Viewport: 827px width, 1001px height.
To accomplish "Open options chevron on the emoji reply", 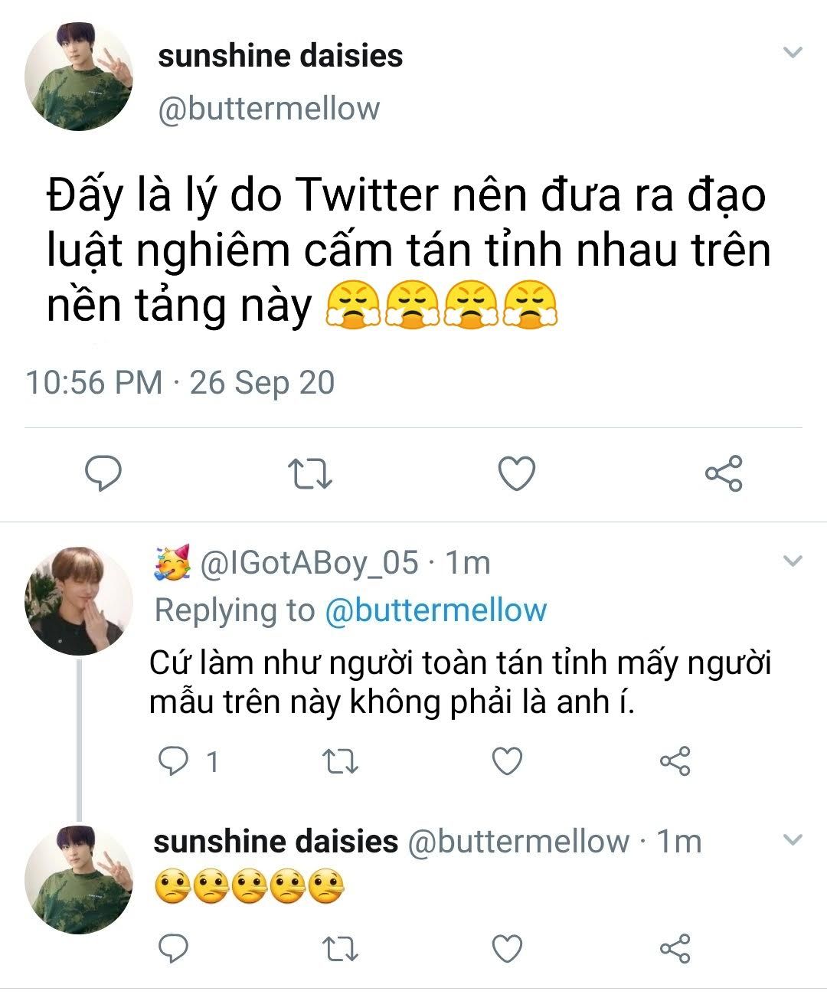I will 793,840.
